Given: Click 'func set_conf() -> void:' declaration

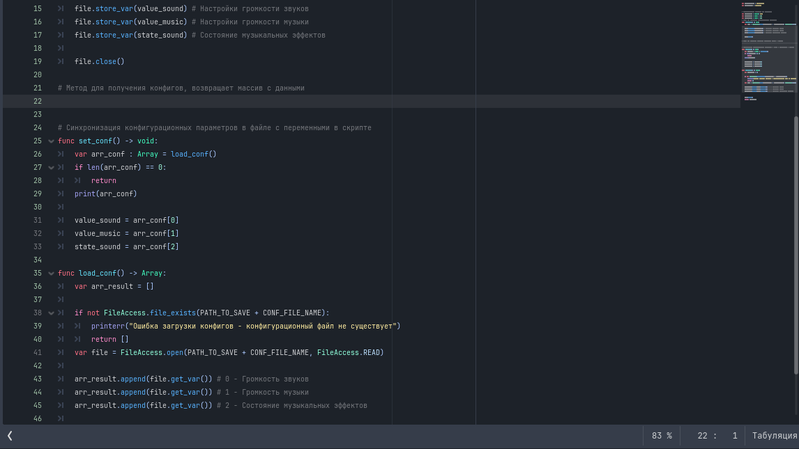Looking at the screenshot, I should [108, 141].
